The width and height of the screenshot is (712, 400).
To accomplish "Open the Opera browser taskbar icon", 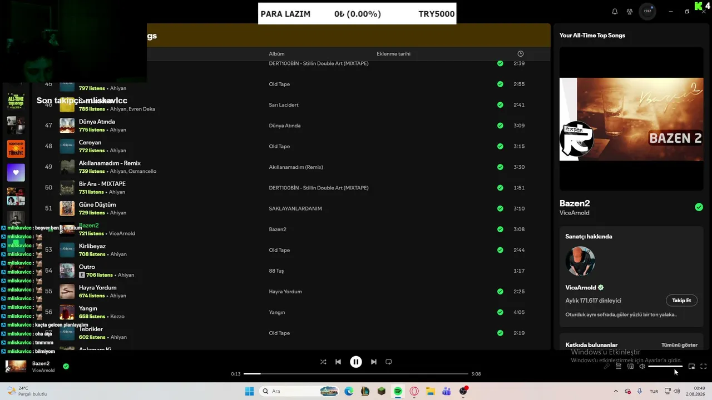I will click(x=414, y=391).
